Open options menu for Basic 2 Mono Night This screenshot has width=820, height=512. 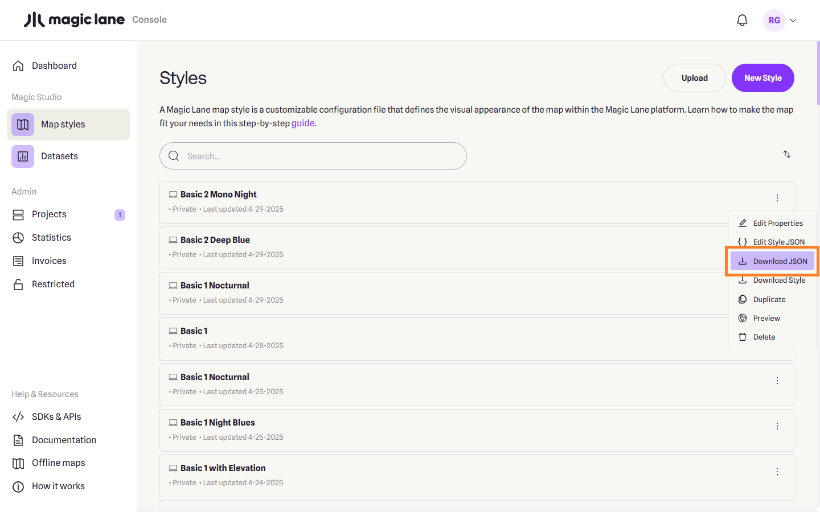777,198
